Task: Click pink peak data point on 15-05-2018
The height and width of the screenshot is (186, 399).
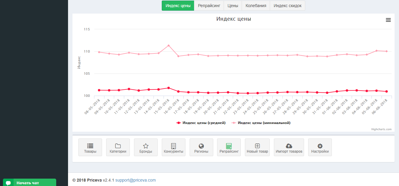Action: tap(169, 45)
